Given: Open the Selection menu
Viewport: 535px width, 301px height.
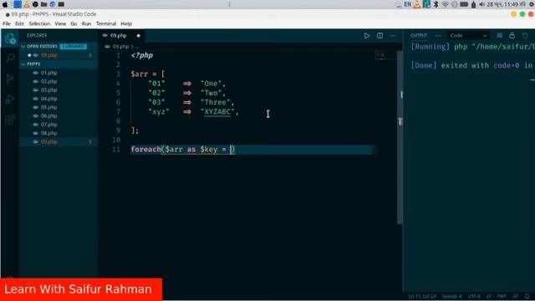Looking at the screenshot, I should 39,23.
